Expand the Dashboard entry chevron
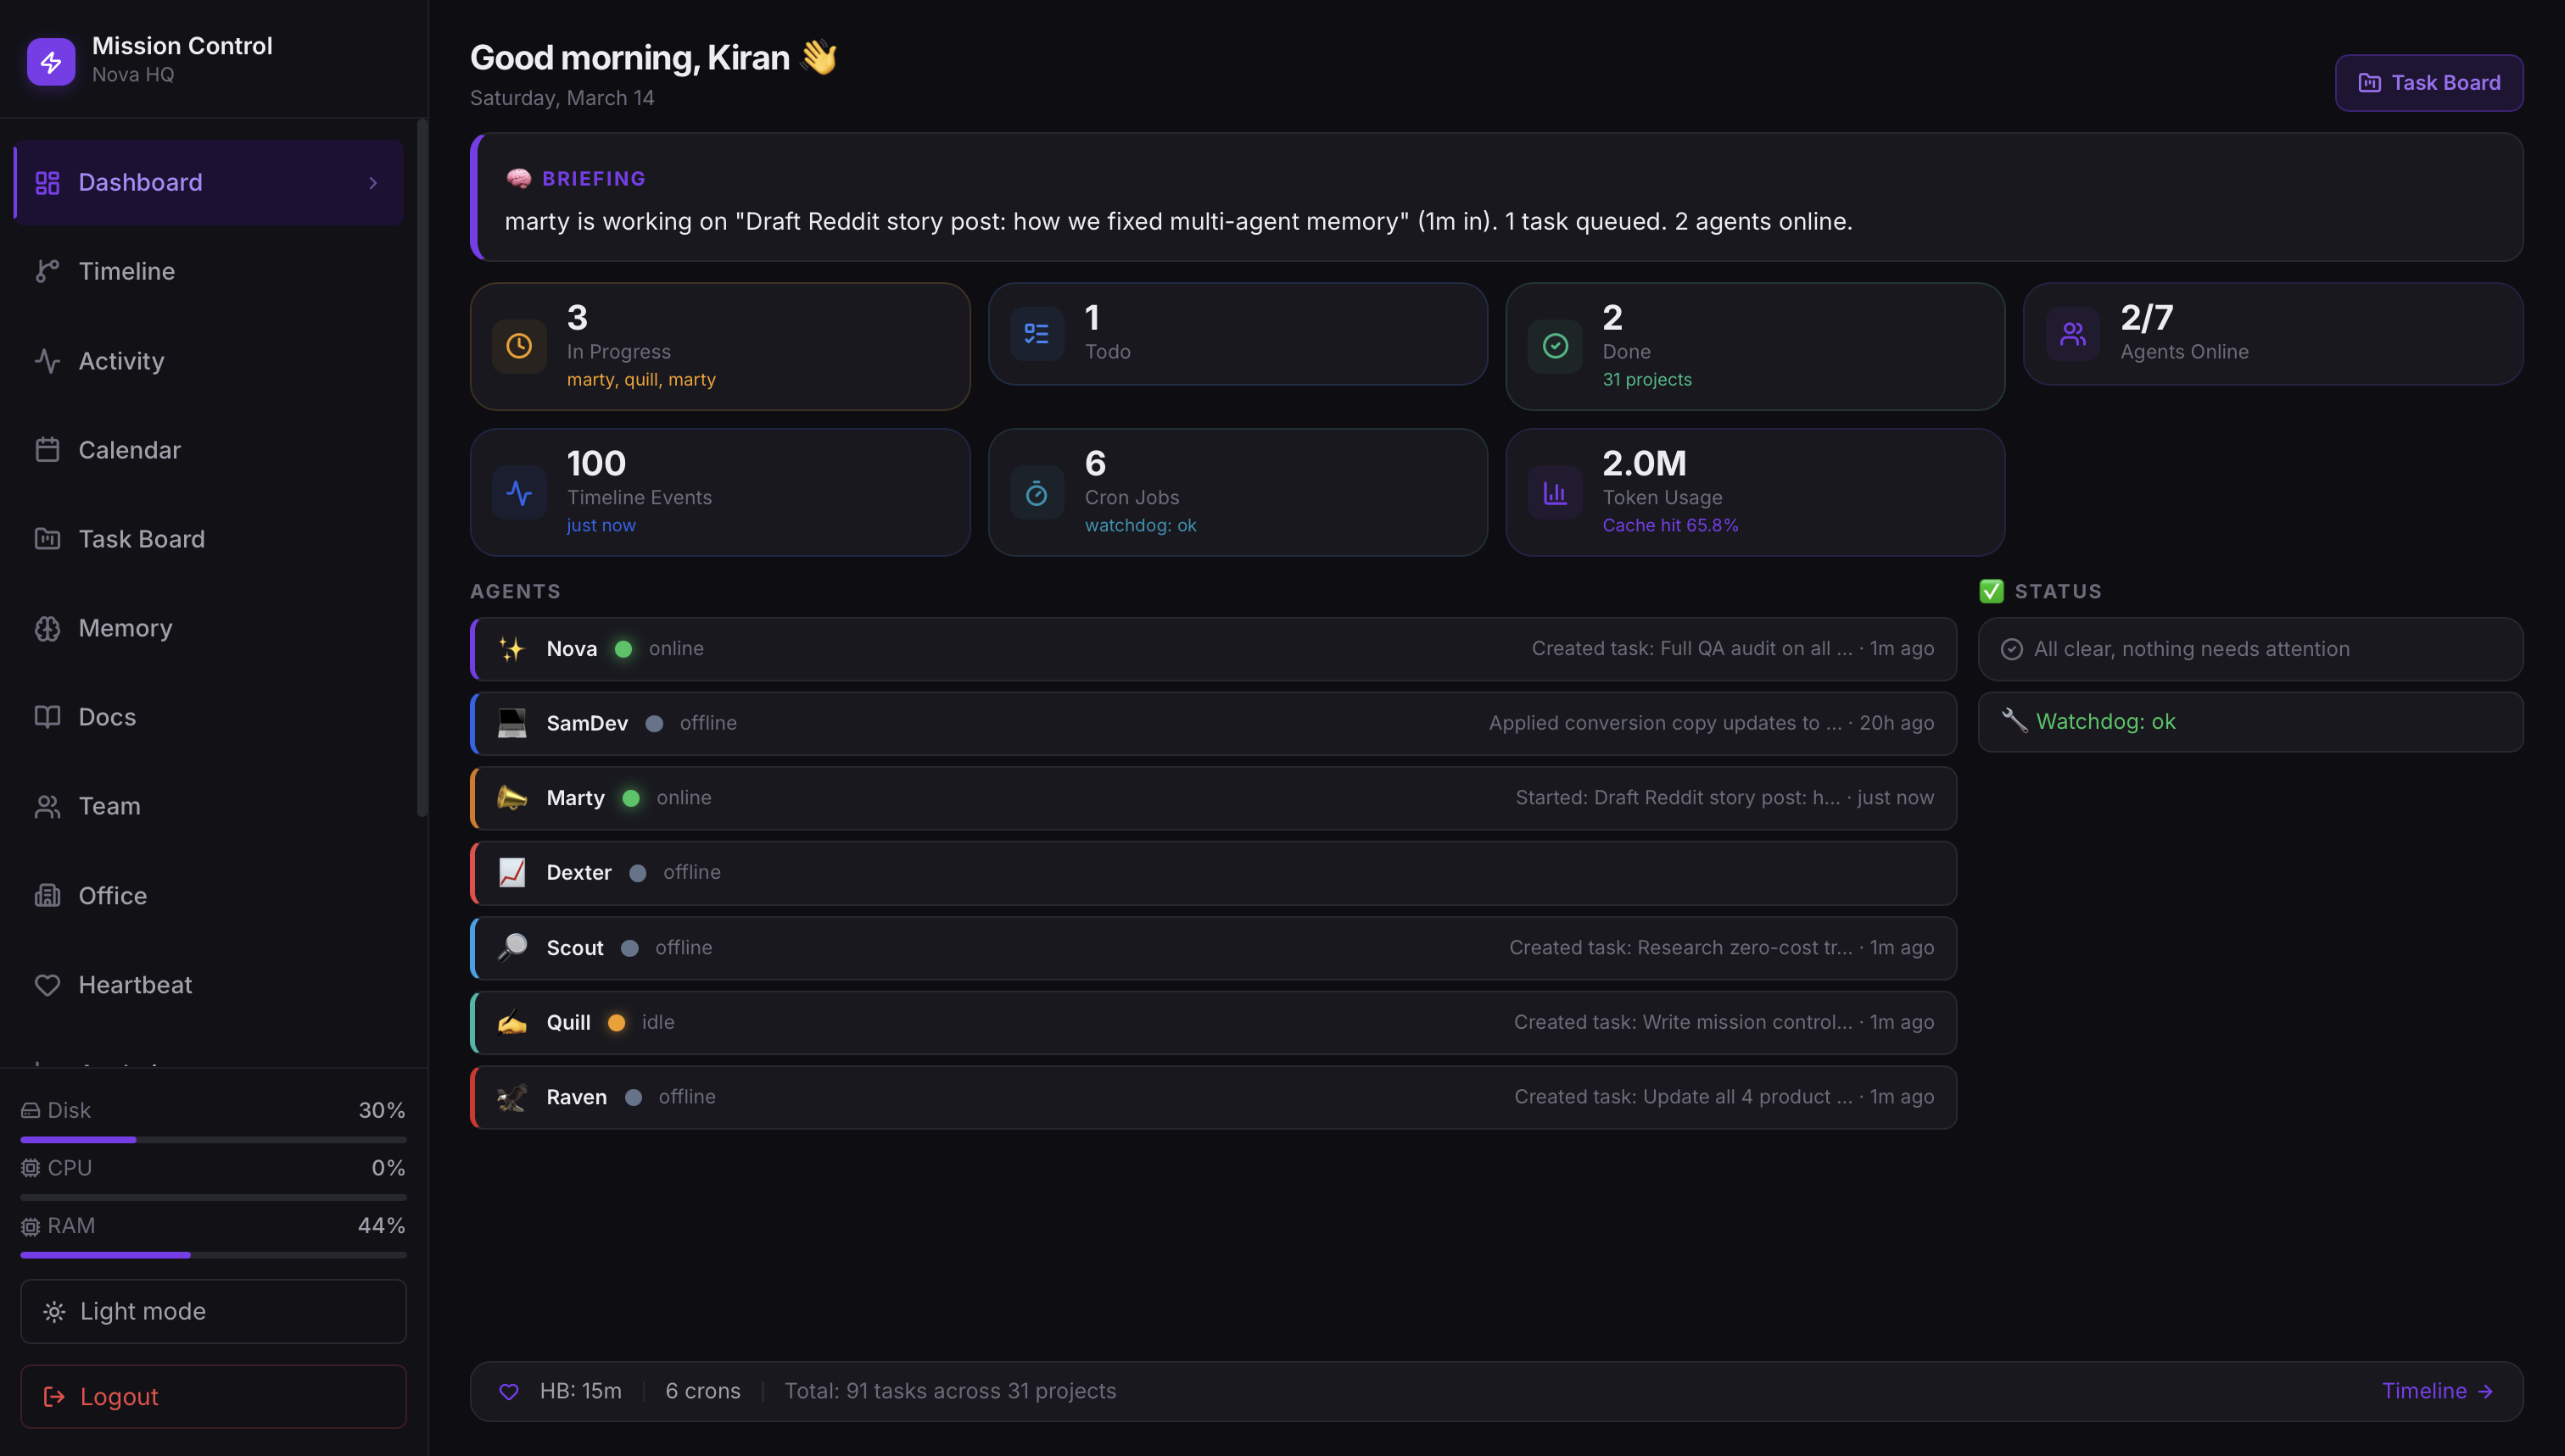The image size is (2565, 1456). 372,183
